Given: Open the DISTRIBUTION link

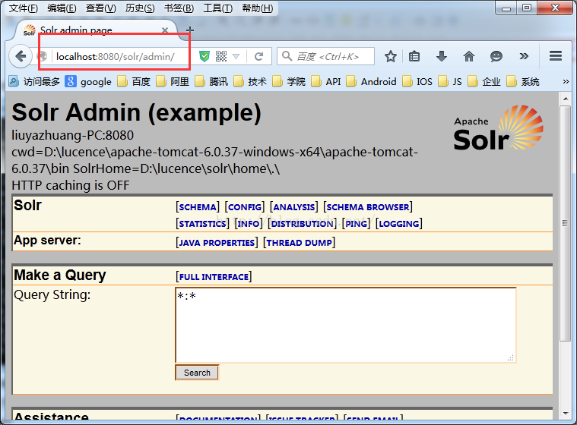Looking at the screenshot, I should coord(302,224).
